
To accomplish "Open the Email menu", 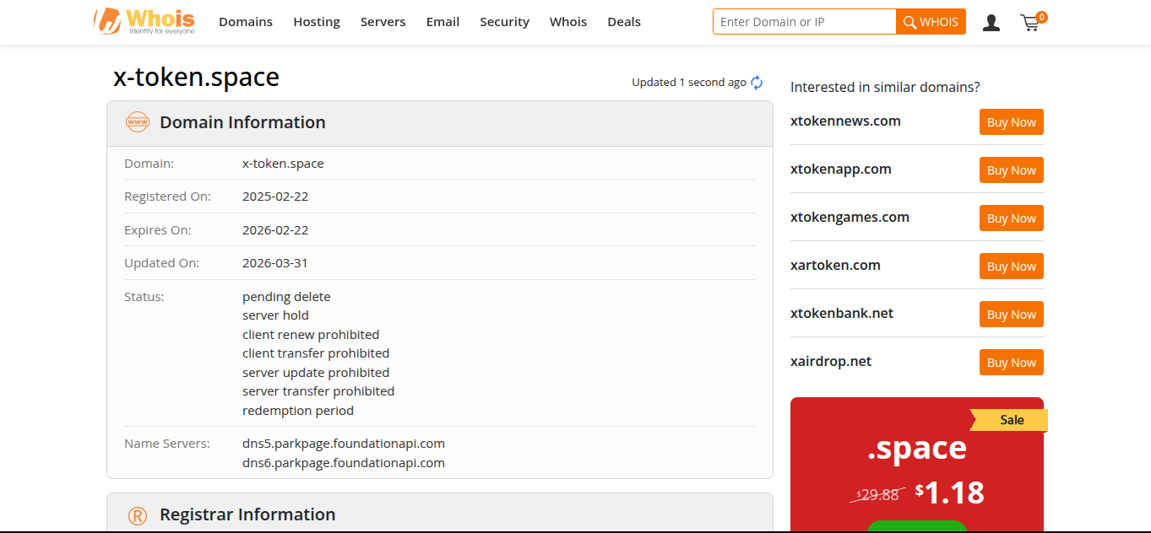I will click(442, 22).
